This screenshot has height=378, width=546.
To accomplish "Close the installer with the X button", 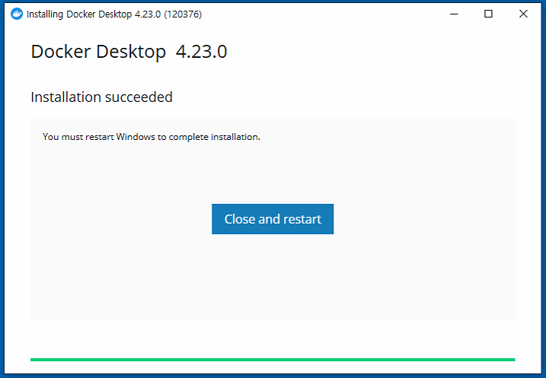I will coord(523,14).
